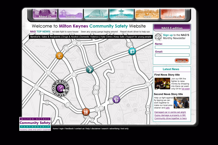Click the Sales & Recipients service link
This screenshot has height=145, width=218.
point(51,37)
